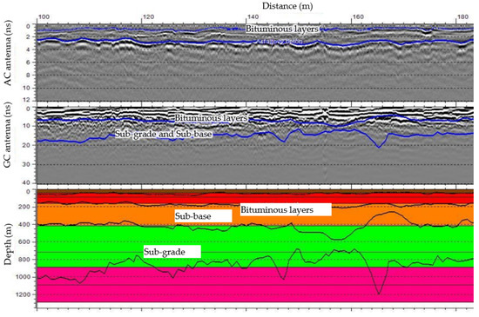Select the Sub-grade and Sub-base annotation
This screenshot has height=317, width=479.
pyautogui.click(x=163, y=134)
